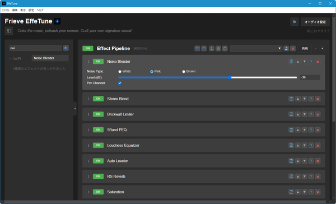Viewport: 336px width, 204px height.
Task: Toggle Brickwall Limiter ON button
Action: (98, 114)
